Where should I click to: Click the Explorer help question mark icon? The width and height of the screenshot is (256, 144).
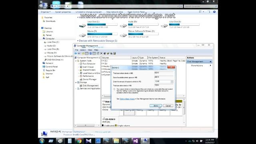[214, 12]
